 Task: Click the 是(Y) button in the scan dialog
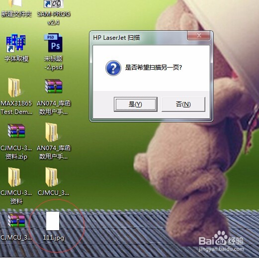(136, 104)
